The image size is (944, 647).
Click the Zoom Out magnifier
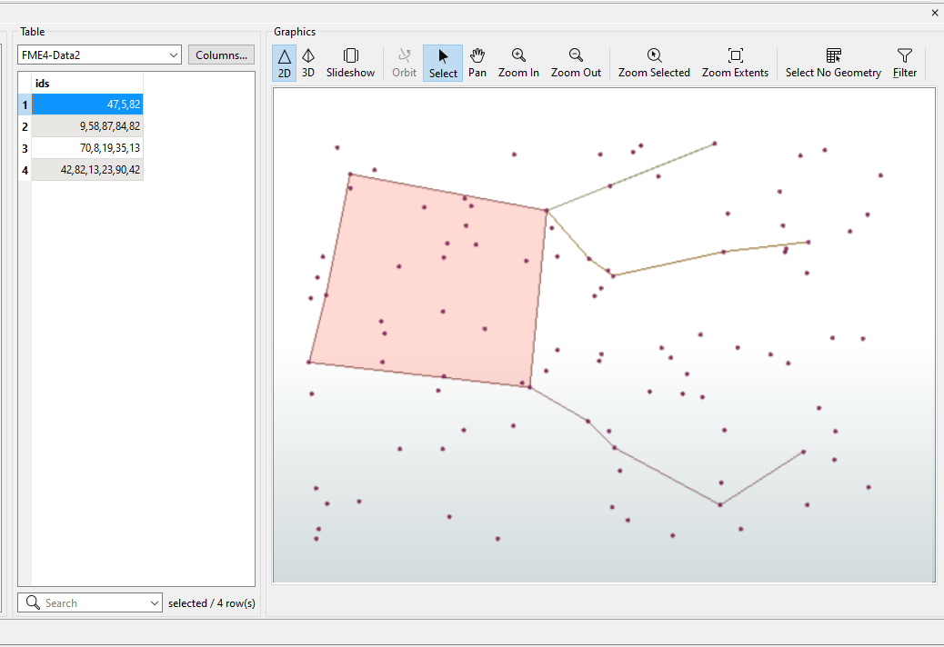(576, 63)
